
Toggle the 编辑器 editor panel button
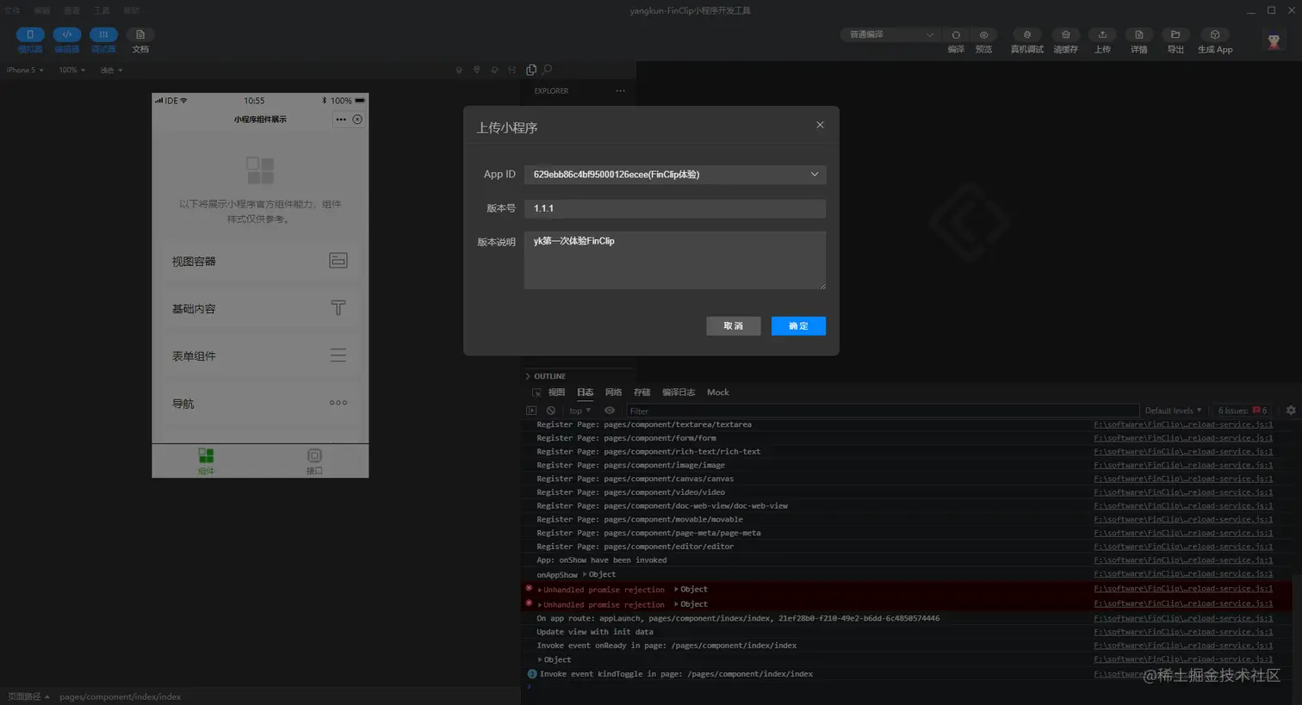67,34
